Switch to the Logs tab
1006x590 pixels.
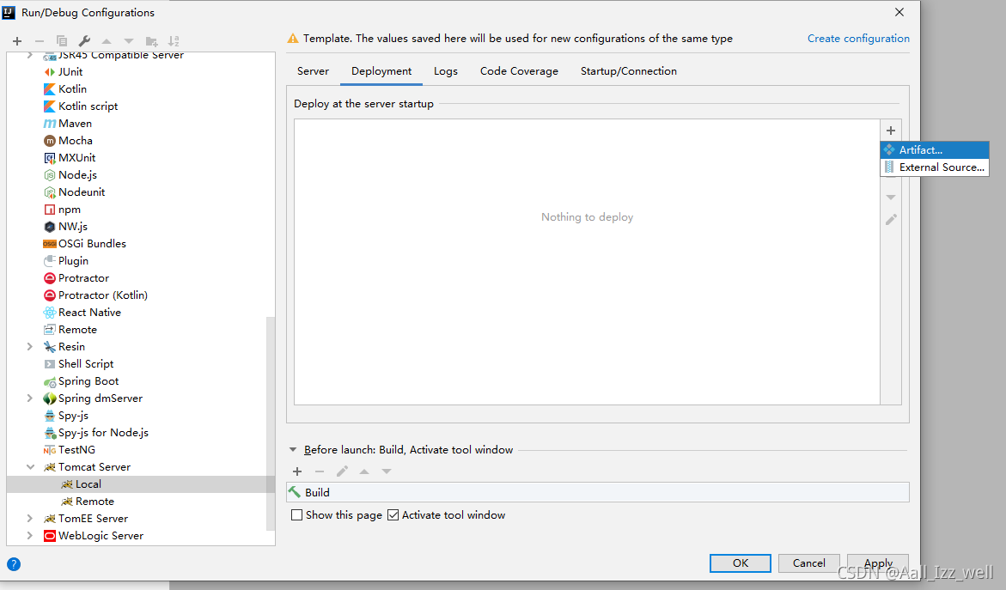(x=446, y=71)
